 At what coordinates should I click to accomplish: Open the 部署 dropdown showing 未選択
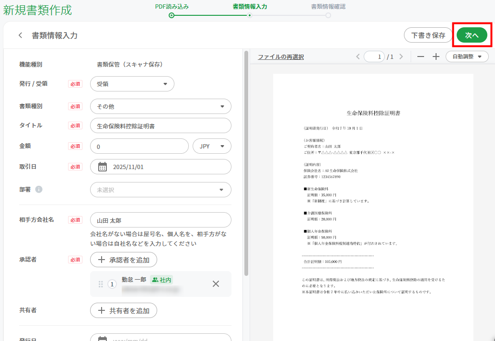click(x=161, y=190)
